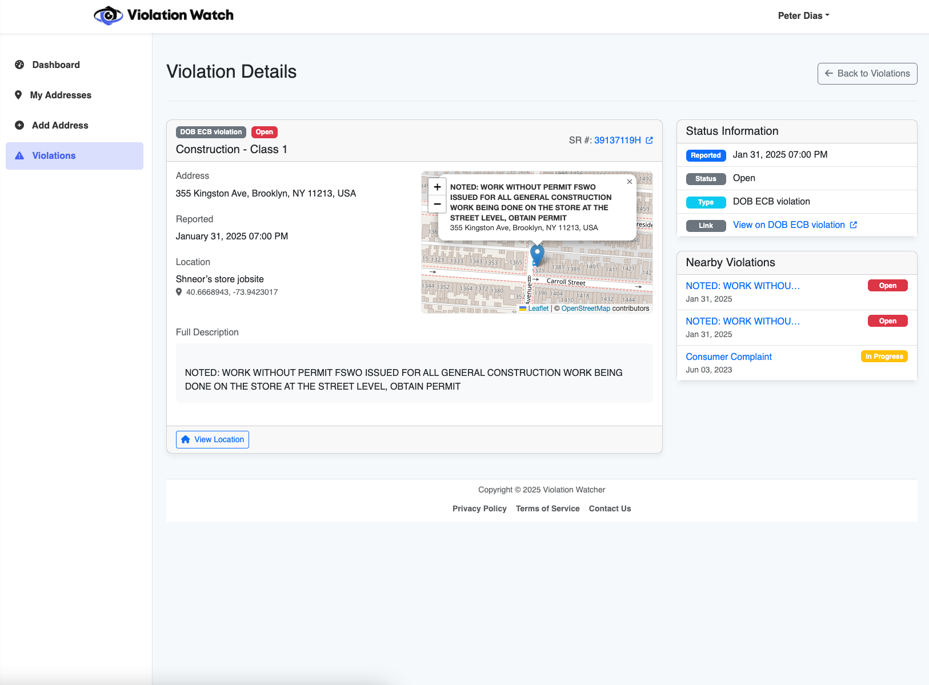This screenshot has height=685, width=929.
Task: Close the map info popup
Action: (x=629, y=182)
